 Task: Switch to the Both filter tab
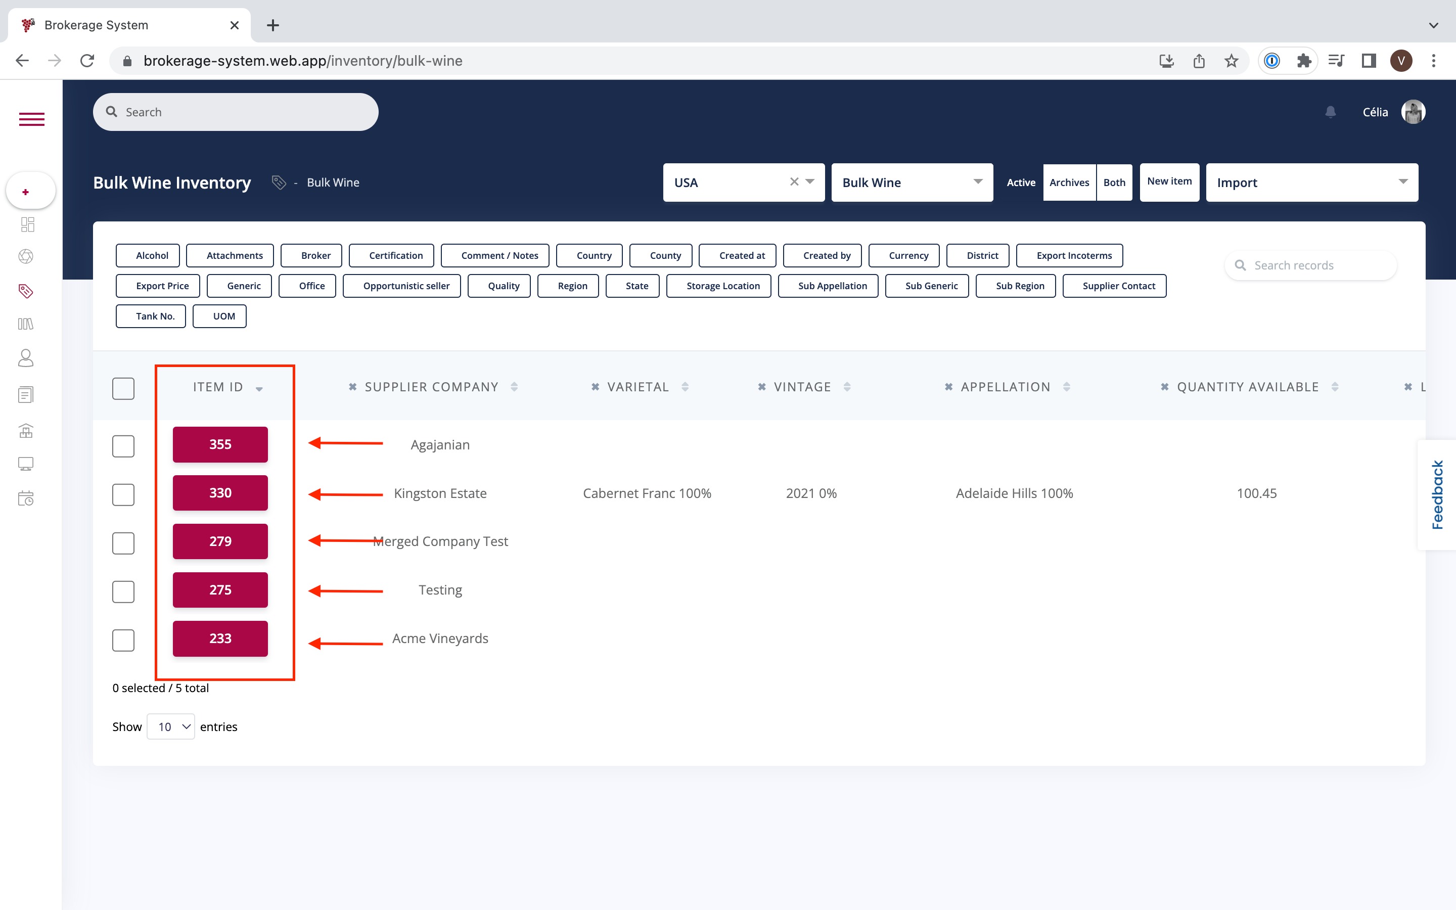(x=1114, y=183)
